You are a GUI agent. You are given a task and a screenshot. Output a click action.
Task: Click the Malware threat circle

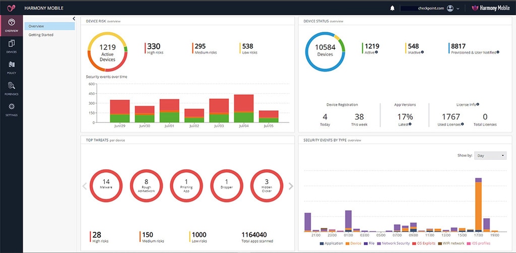(x=106, y=185)
